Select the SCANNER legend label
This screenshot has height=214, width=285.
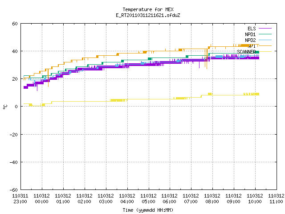246,52
